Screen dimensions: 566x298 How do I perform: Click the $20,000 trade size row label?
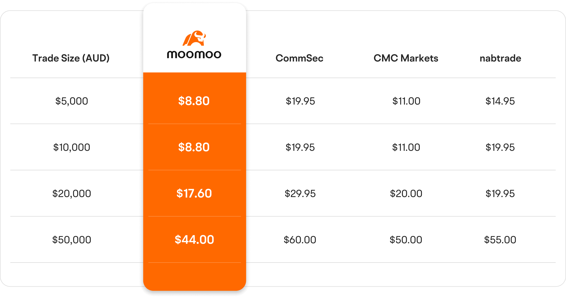72,194
